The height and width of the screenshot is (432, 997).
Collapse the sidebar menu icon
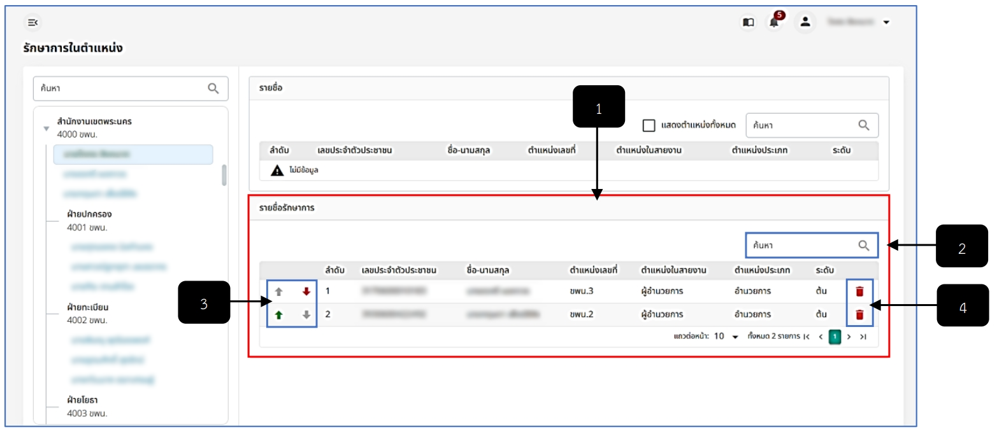click(x=33, y=22)
